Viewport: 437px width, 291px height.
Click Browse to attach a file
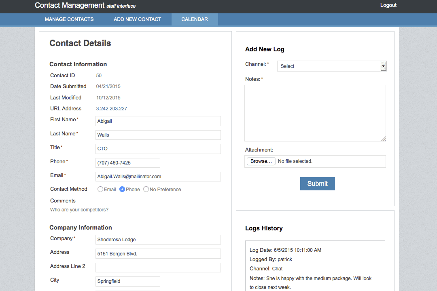[x=261, y=161]
